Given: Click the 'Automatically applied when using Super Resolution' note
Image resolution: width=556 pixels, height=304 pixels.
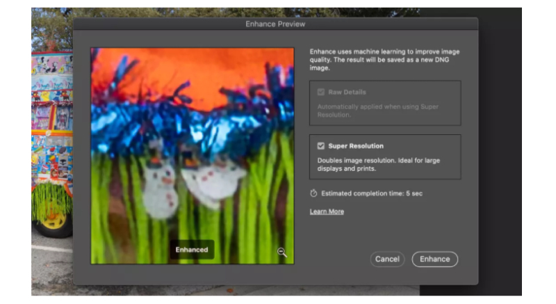Looking at the screenshot, I should tap(379, 111).
